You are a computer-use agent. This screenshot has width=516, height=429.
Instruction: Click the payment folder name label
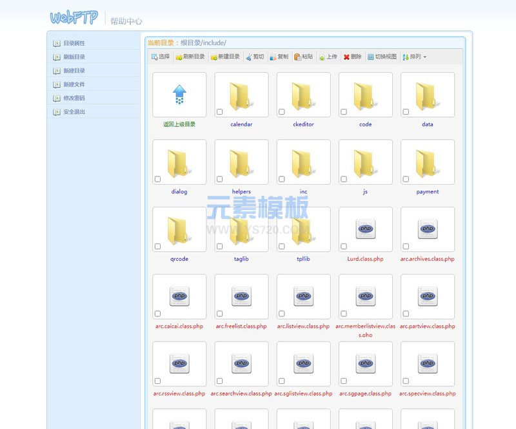[428, 192]
